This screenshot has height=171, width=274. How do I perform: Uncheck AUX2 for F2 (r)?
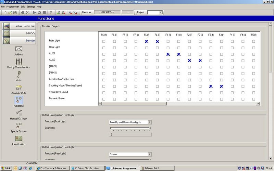pyautogui.click(x=200, y=61)
